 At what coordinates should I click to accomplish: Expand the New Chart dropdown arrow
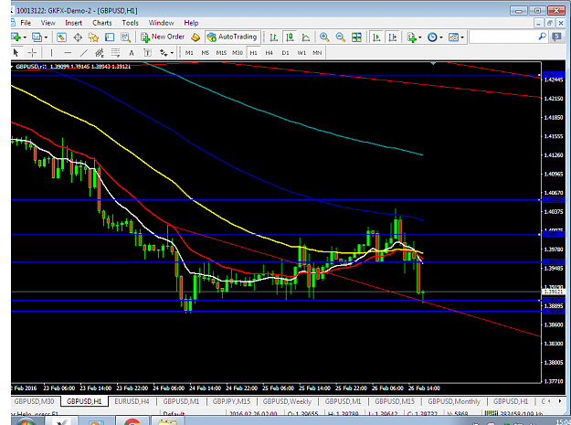[25, 37]
